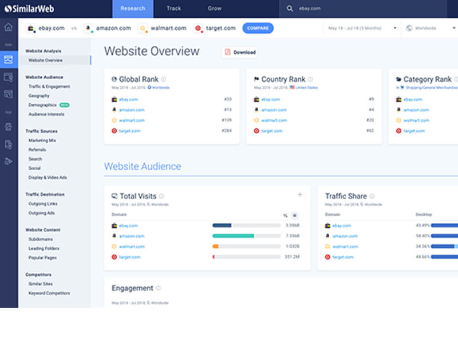Open Popular Pages in sidebar
This screenshot has width=458, height=344.
click(42, 257)
